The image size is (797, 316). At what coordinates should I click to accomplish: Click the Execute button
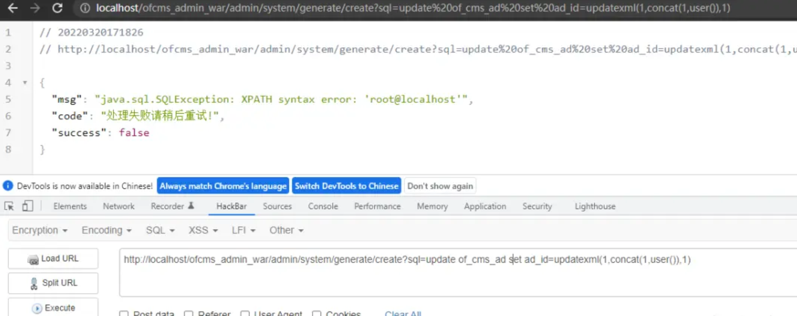(53, 308)
